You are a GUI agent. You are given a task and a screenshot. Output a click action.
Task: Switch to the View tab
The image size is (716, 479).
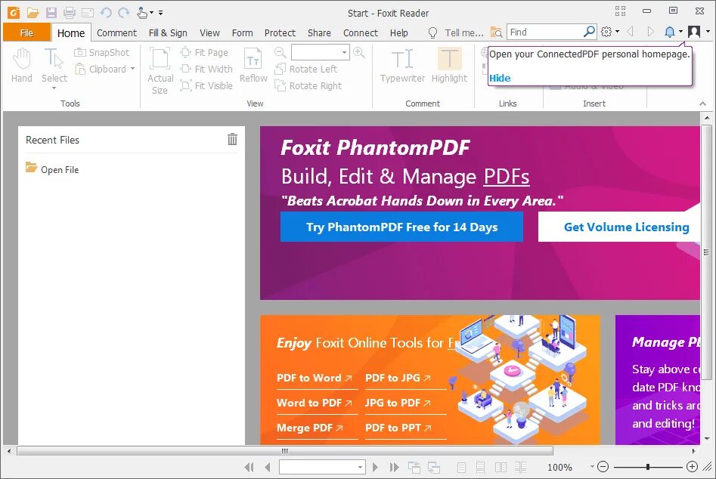coord(209,32)
